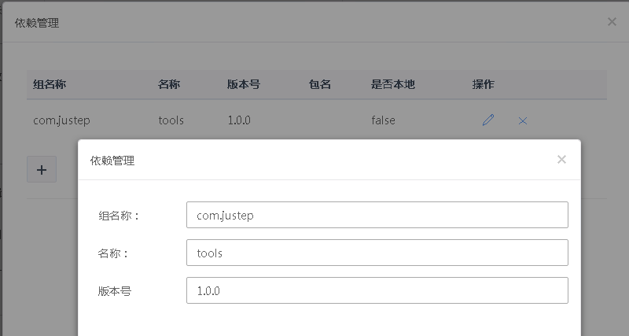Close the outer 依赖管理 dialog
Screen dimensions: 629x336
click(612, 22)
